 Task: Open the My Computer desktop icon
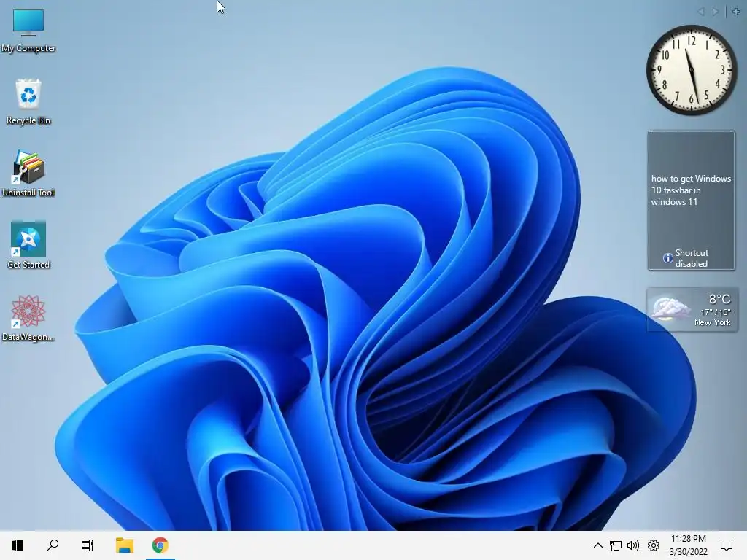pyautogui.click(x=28, y=31)
